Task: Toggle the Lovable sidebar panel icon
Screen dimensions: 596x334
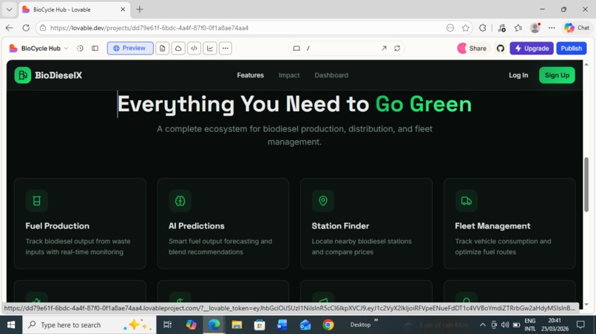Action: [95, 48]
